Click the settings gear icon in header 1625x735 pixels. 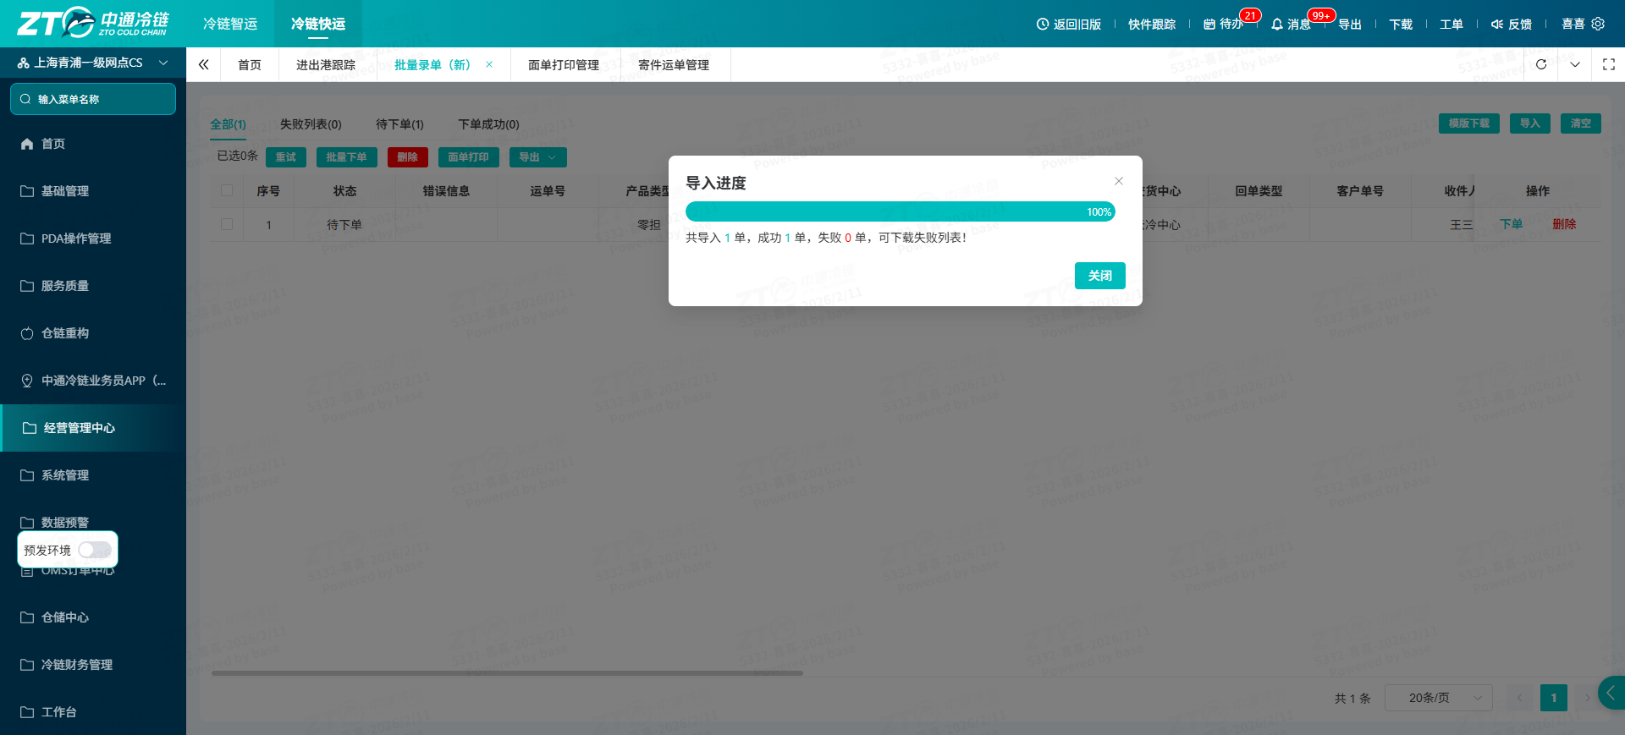tap(1598, 24)
